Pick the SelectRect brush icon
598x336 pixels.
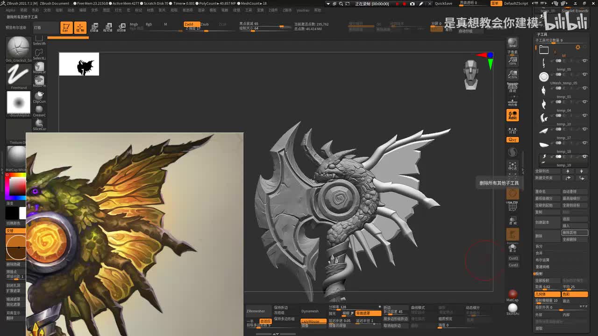[x=39, y=40]
